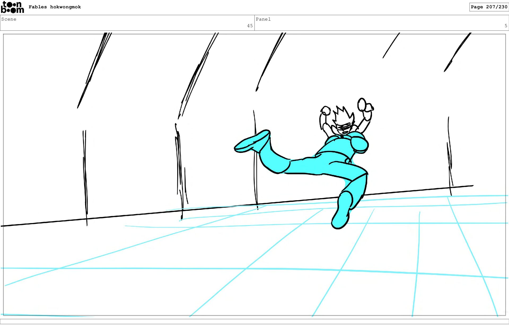Click the 'Scene' header label
Image resolution: width=509 pixels, height=329 pixels.
9,19
